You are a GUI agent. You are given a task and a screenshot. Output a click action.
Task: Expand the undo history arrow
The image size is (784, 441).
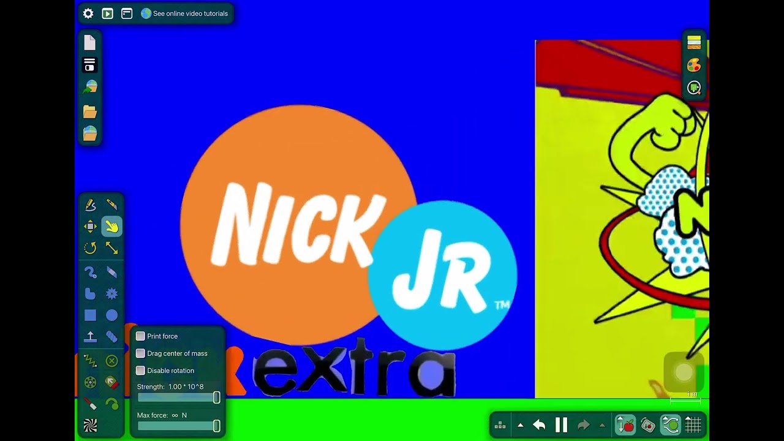pos(520,425)
